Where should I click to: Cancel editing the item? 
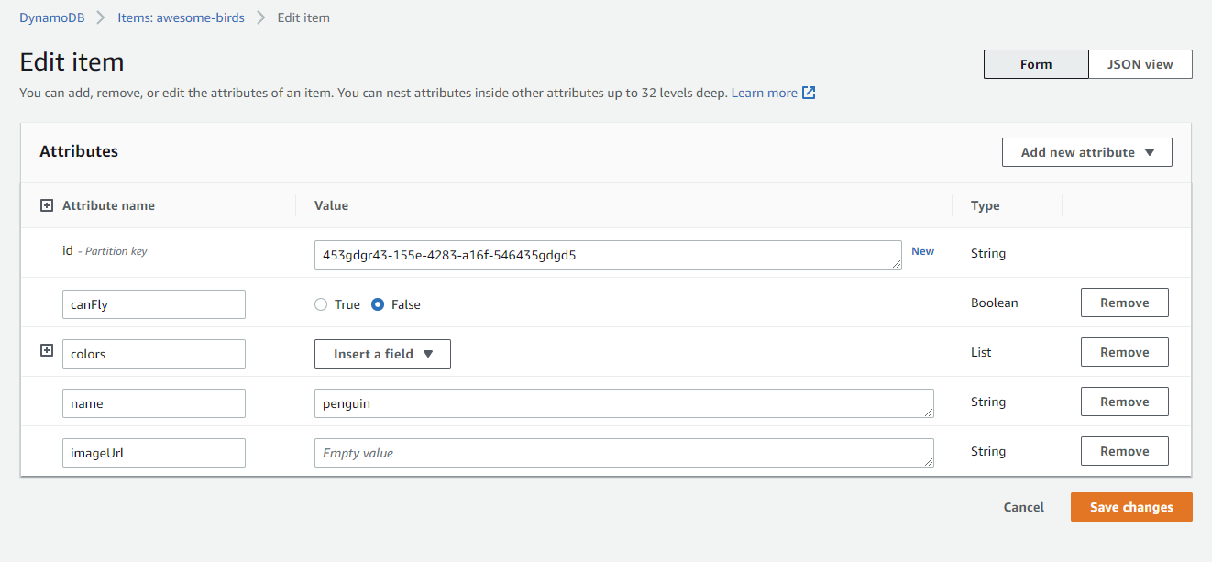[1023, 507]
